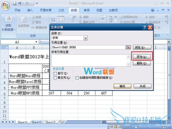Expand the 获取外部数据 dropdown
This screenshot has height=129, width=172.
pyautogui.click(x=15, y=30)
